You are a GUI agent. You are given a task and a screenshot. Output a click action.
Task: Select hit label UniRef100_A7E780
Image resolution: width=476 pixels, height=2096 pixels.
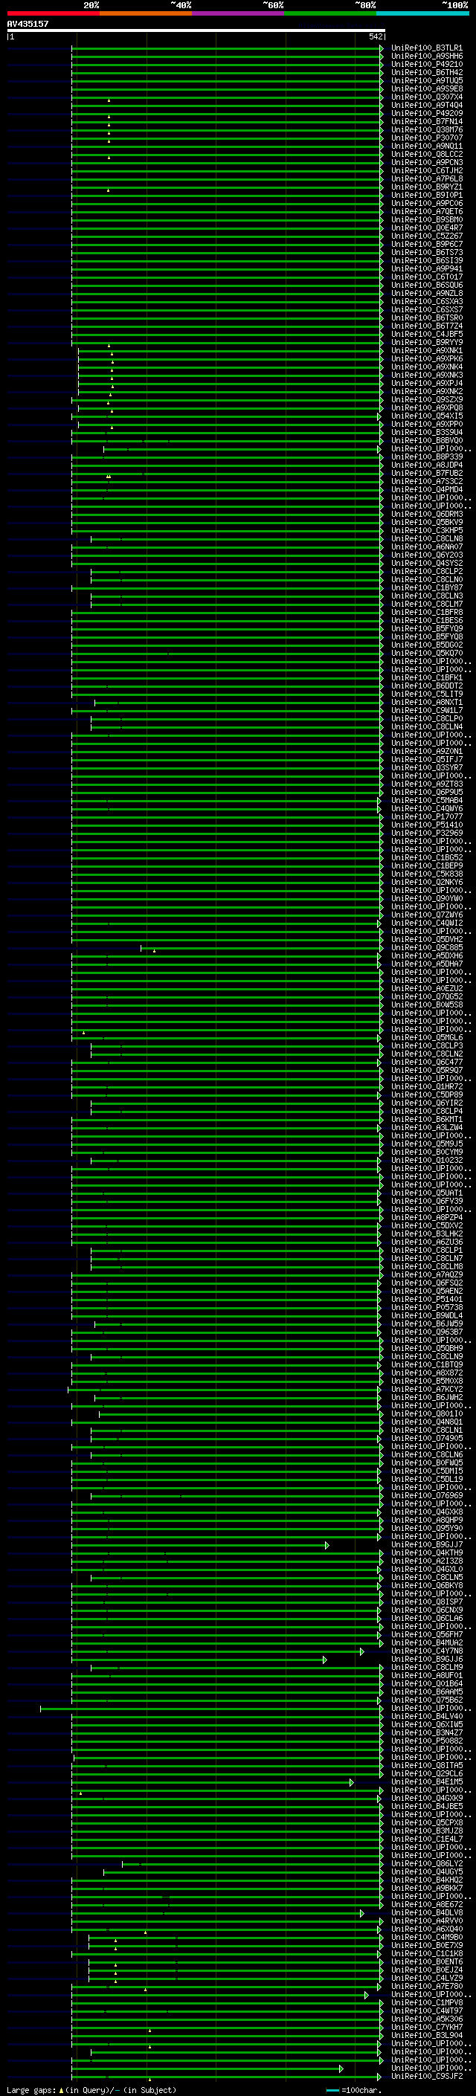pyautogui.click(x=427, y=1987)
